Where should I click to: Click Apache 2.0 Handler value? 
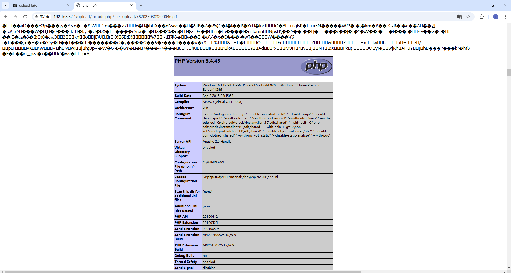click(218, 142)
